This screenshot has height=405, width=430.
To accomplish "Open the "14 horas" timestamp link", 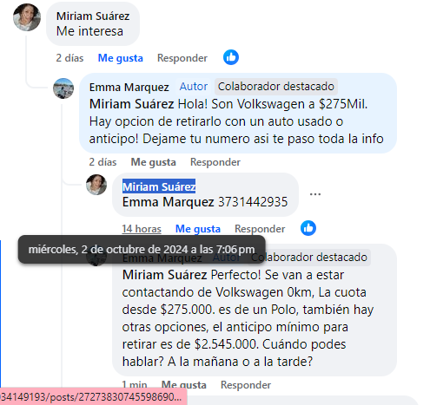I will click(x=142, y=229).
